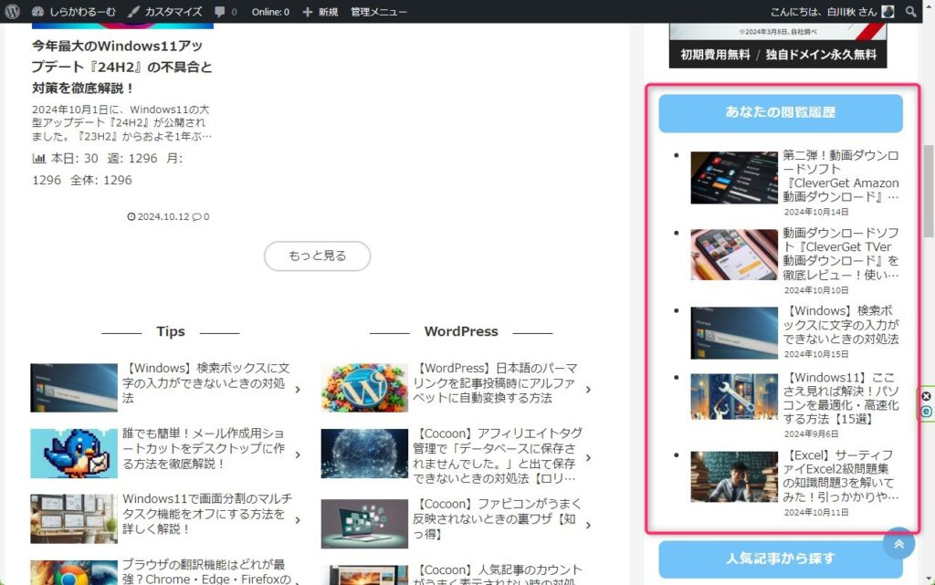Click the small X icon on right edge widget
Screen dimensions: 935x585
[926, 396]
